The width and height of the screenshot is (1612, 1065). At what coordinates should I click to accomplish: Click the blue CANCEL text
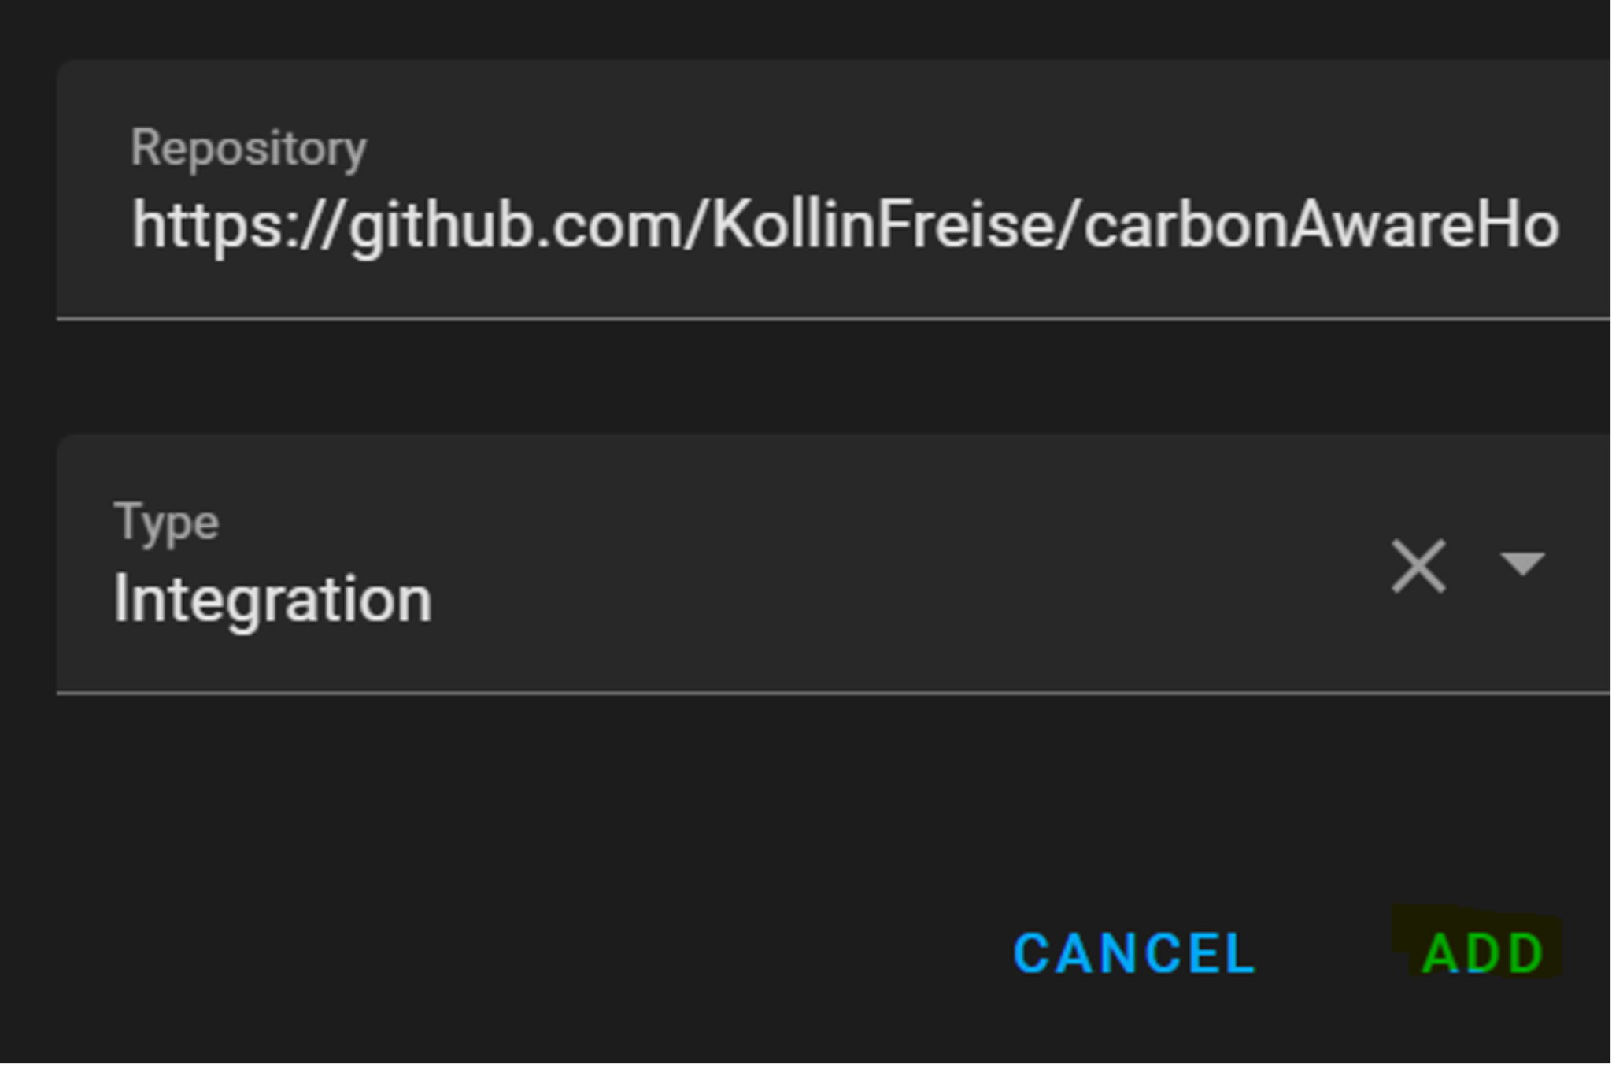tap(1133, 953)
